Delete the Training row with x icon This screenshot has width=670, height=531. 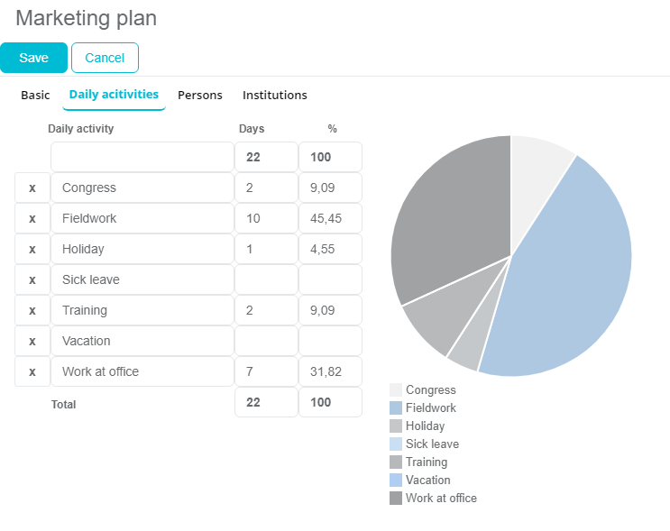point(32,311)
